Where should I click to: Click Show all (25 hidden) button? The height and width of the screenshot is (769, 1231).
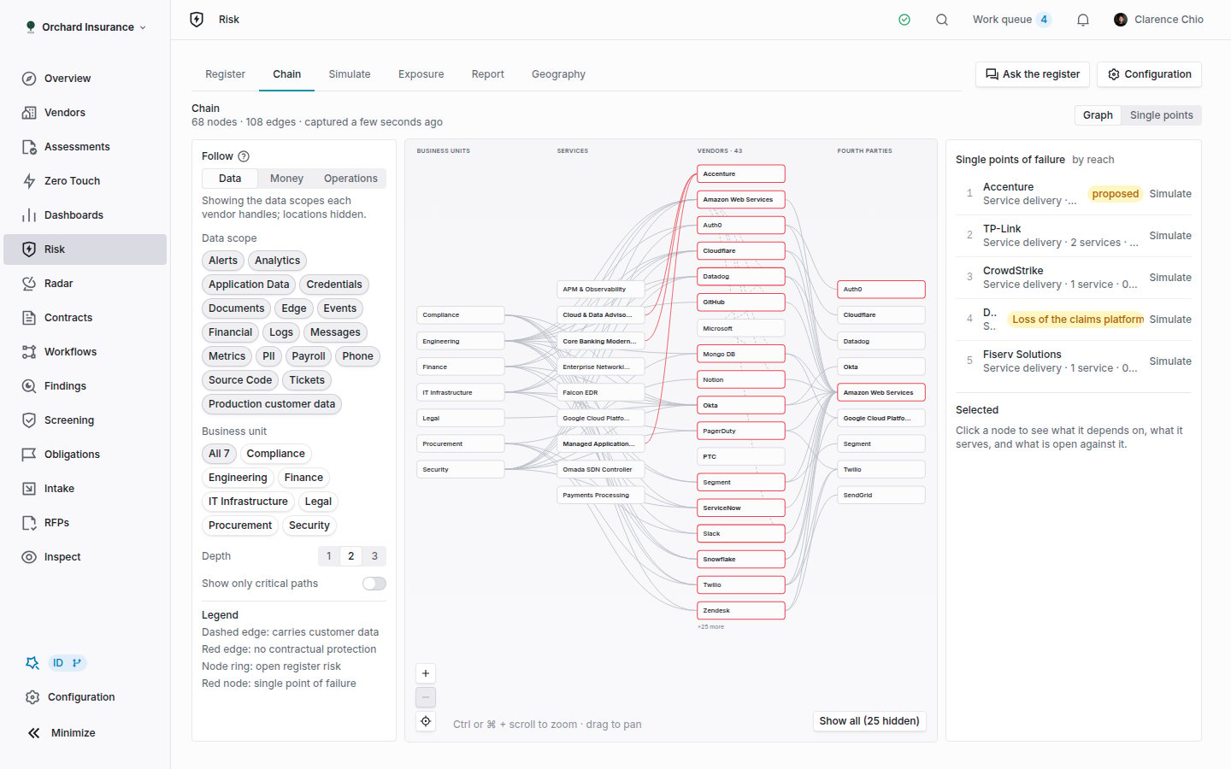869,721
